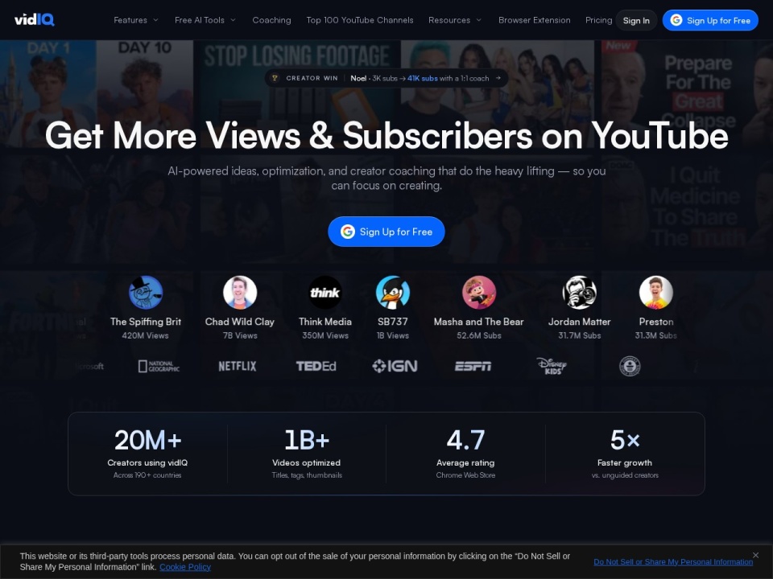The height and width of the screenshot is (579, 773).
Task: Click the DAY 1 video thumbnail
Action: 48,93
